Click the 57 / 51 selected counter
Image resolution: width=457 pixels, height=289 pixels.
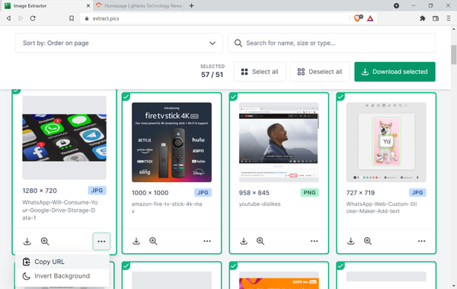coord(213,75)
